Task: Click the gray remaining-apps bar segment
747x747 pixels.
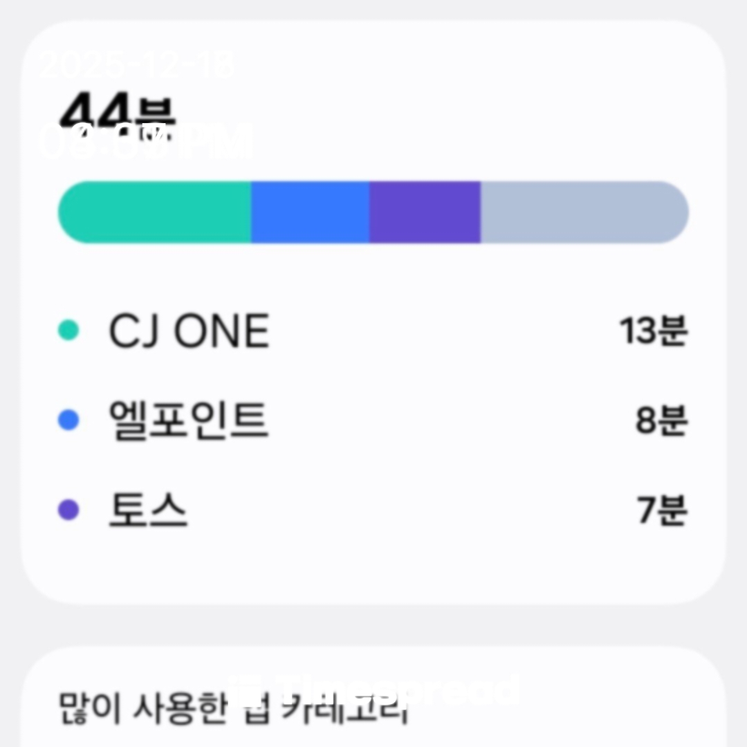Action: point(584,212)
